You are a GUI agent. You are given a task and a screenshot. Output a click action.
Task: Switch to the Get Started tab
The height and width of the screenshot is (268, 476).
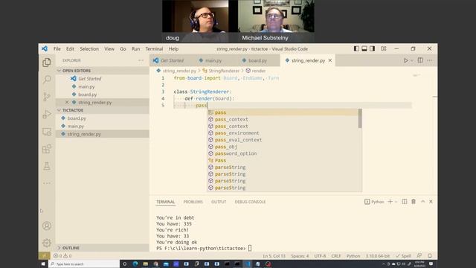point(172,60)
